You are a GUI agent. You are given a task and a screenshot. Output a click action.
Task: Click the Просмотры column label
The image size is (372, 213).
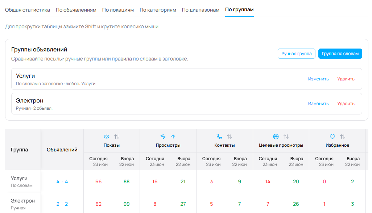click(x=168, y=145)
